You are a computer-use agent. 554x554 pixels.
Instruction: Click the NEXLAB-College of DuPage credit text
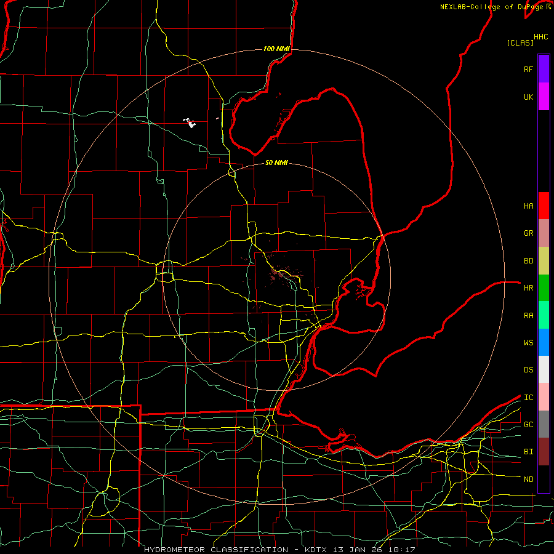(492, 7)
